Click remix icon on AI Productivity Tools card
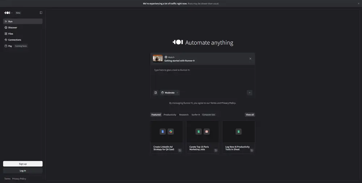 point(252,150)
